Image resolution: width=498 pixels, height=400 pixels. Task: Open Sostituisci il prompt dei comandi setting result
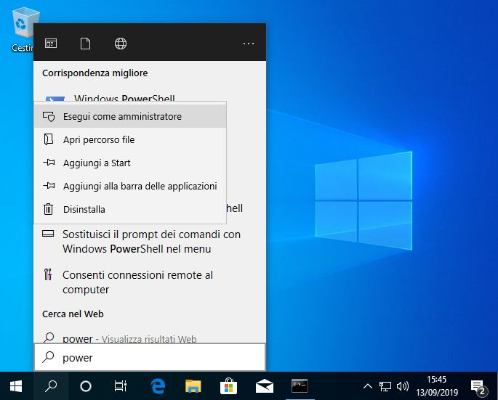(x=150, y=242)
